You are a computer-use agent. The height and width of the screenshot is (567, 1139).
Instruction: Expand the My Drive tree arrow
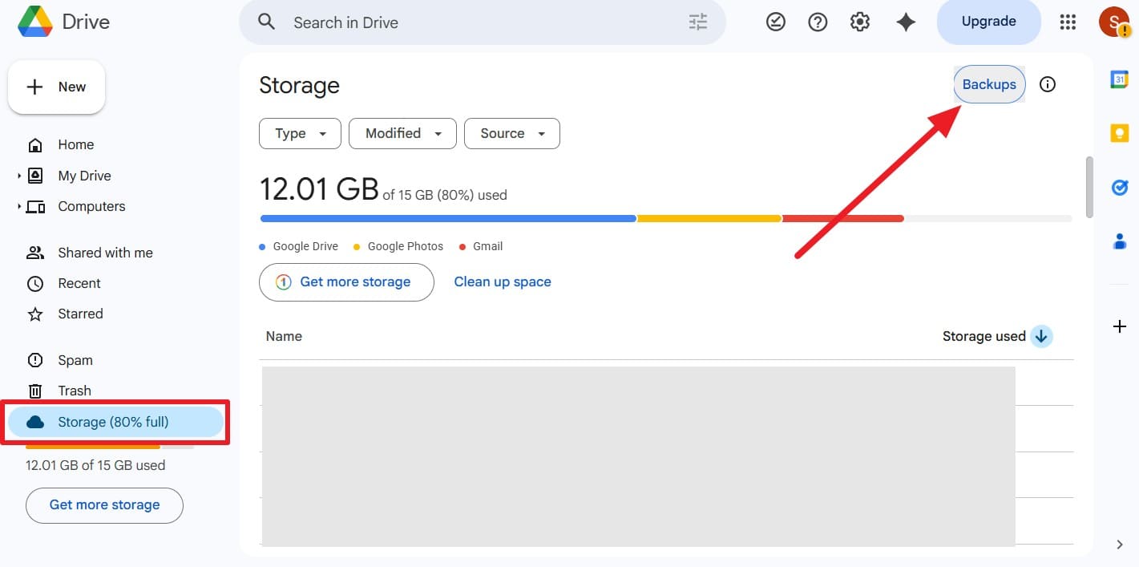(x=18, y=176)
